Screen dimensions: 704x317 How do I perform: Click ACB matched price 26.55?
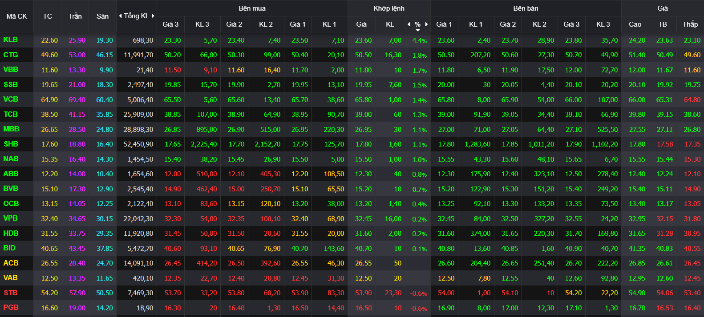363,263
